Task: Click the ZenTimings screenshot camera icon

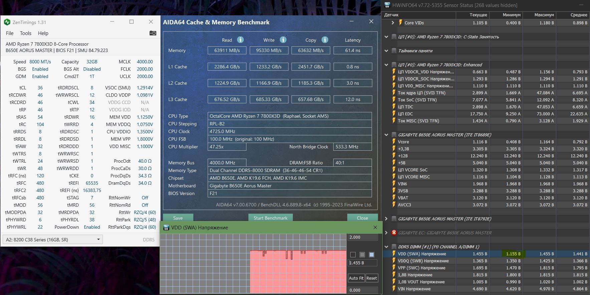Action: pyautogui.click(x=153, y=33)
